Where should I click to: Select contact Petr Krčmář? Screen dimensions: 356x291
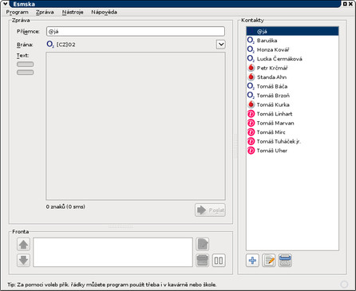coord(292,68)
